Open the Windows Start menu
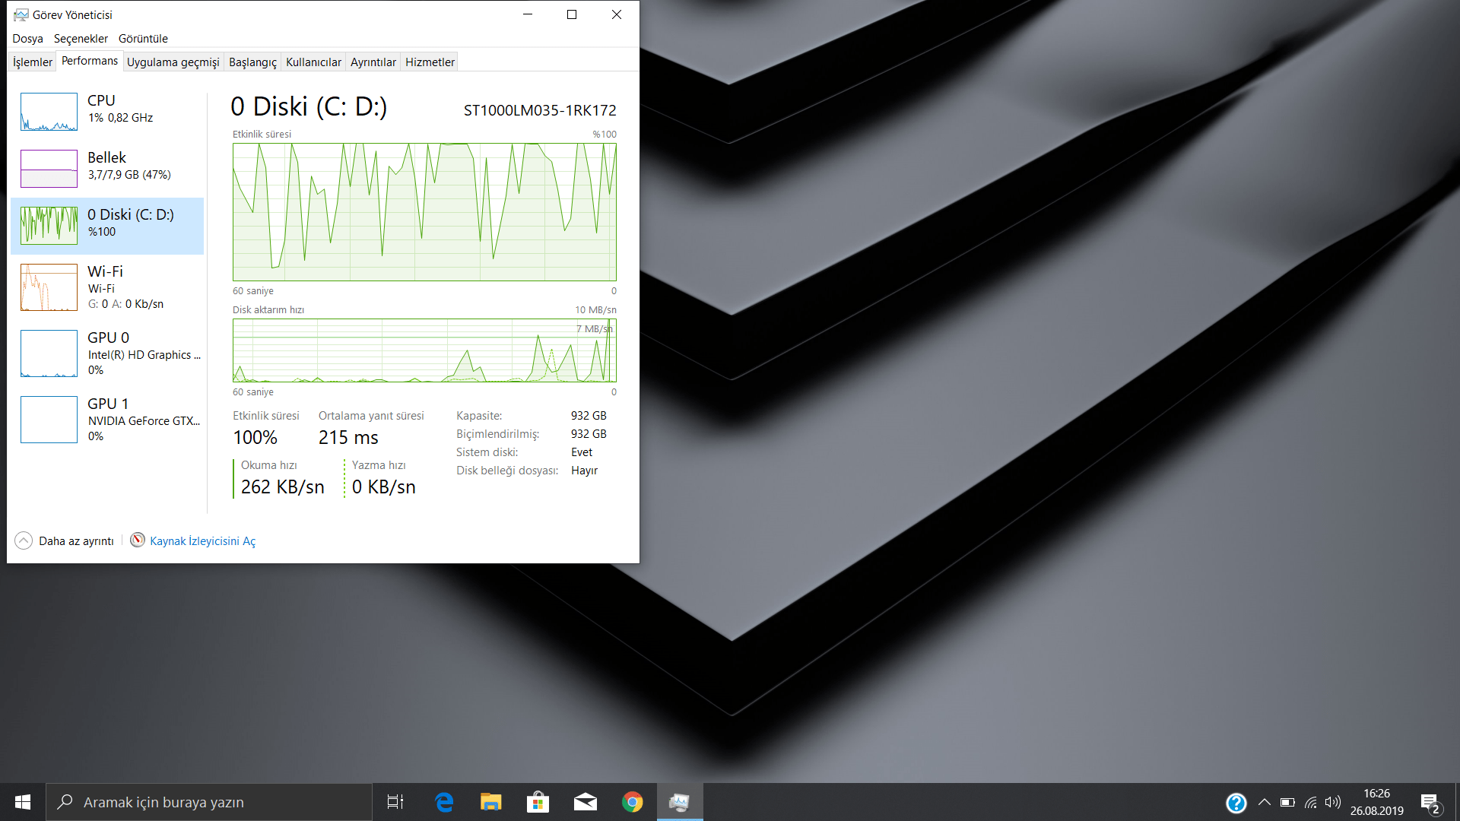This screenshot has width=1460, height=821. [22, 802]
